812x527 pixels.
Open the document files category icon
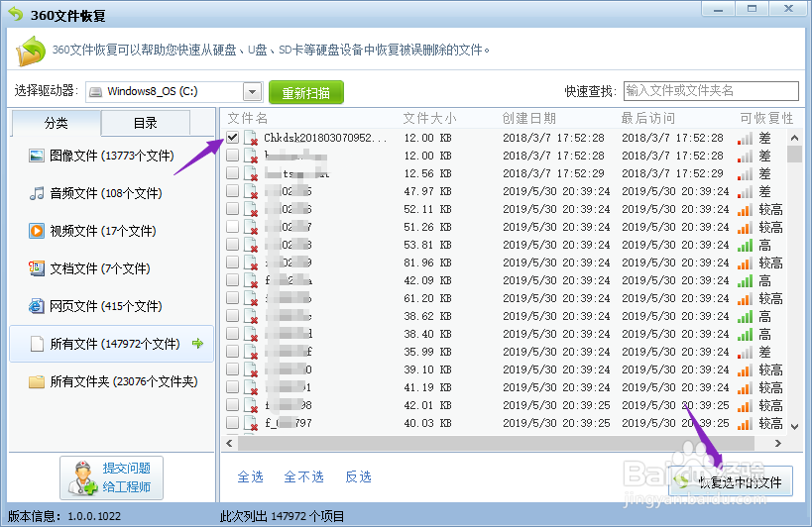37,268
